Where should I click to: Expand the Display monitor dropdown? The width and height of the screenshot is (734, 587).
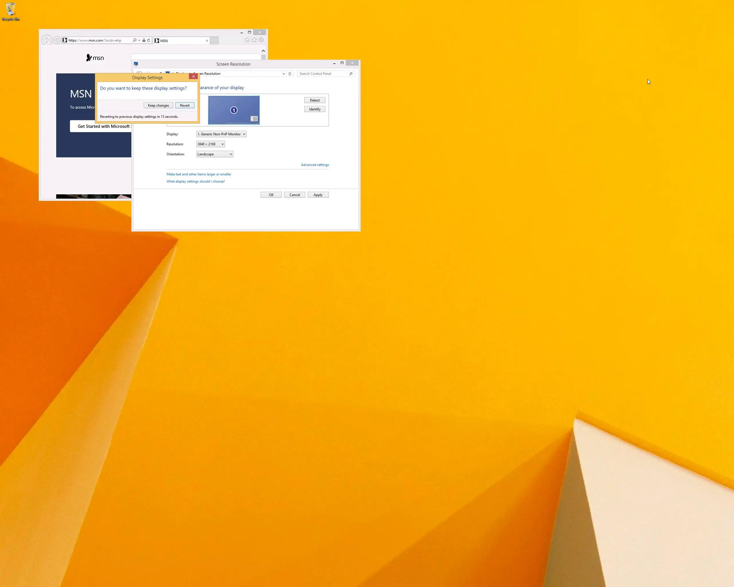[221, 134]
